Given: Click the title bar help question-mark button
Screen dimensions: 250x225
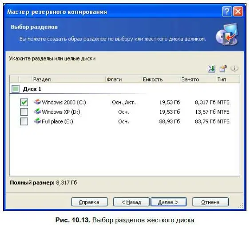Looking at the screenshot, I should coord(226,12).
